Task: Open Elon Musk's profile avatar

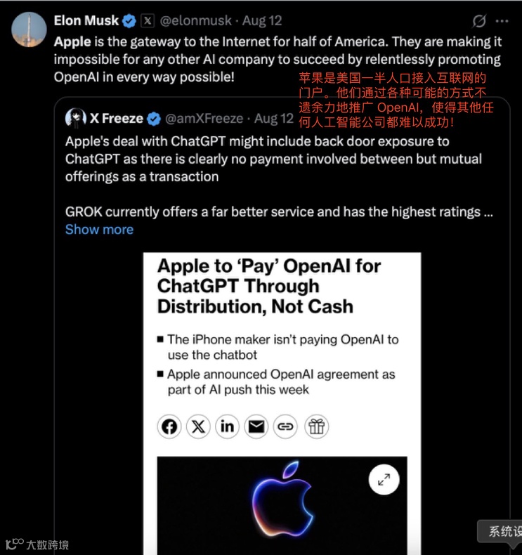Action: [x=29, y=30]
